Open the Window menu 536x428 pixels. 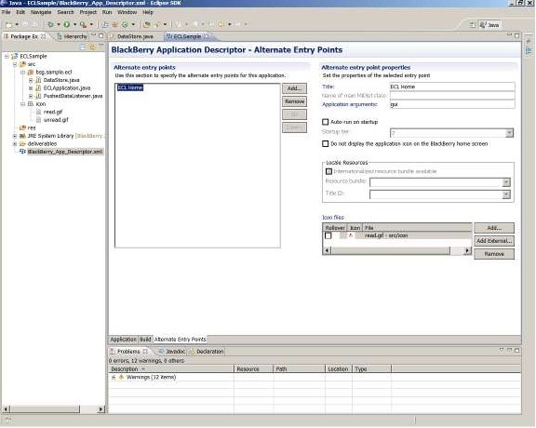pyautogui.click(x=127, y=12)
